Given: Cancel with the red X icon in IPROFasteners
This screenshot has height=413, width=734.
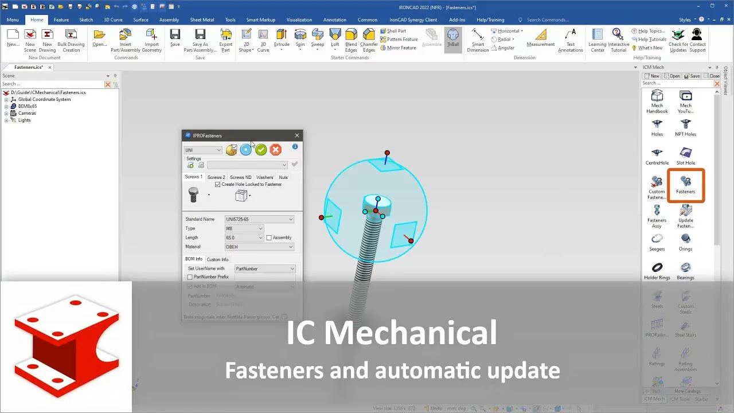Looking at the screenshot, I should 276,150.
